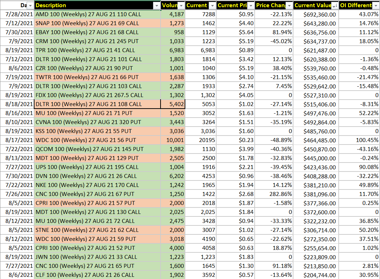380x279 pixels.
Task: Click the 20195 current OI cell
Action: click(201, 140)
